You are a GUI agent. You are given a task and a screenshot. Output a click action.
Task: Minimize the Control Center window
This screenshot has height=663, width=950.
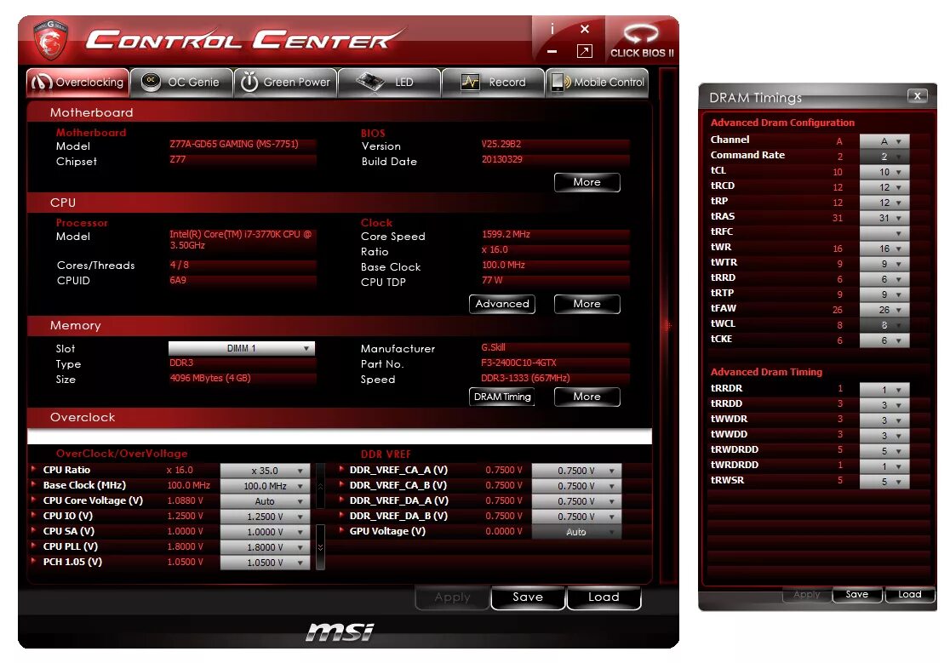coord(552,52)
